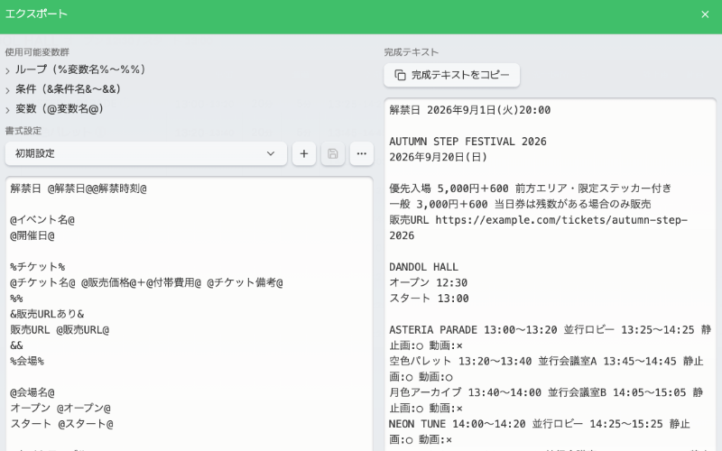
Task: Open the more options ellipsis menu
Action: (x=362, y=153)
